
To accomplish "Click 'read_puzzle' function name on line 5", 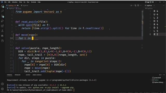I will [x=30, y=22].
